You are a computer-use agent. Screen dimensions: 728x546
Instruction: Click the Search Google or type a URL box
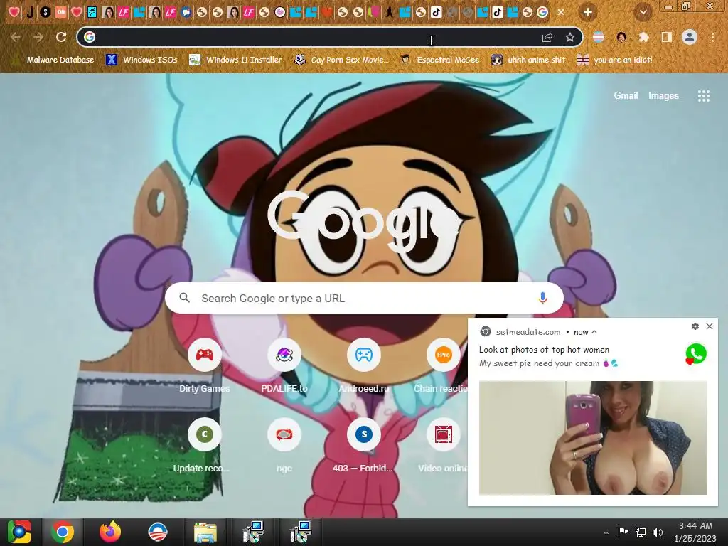point(364,298)
